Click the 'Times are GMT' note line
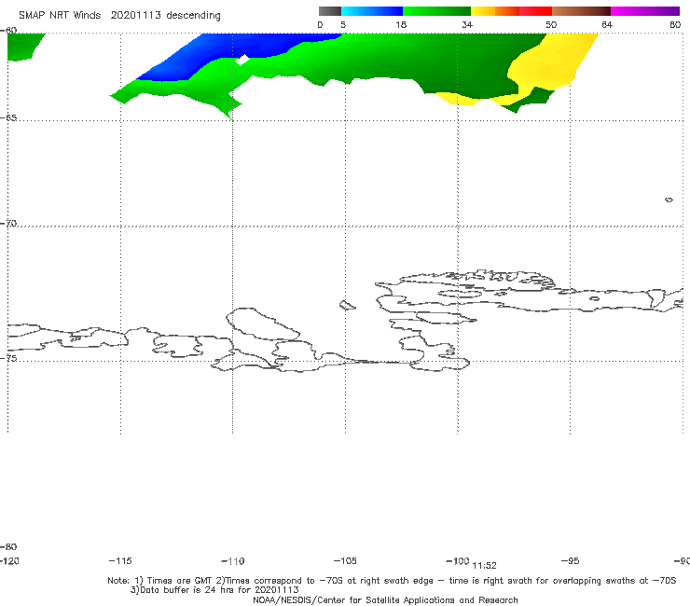 (x=392, y=581)
